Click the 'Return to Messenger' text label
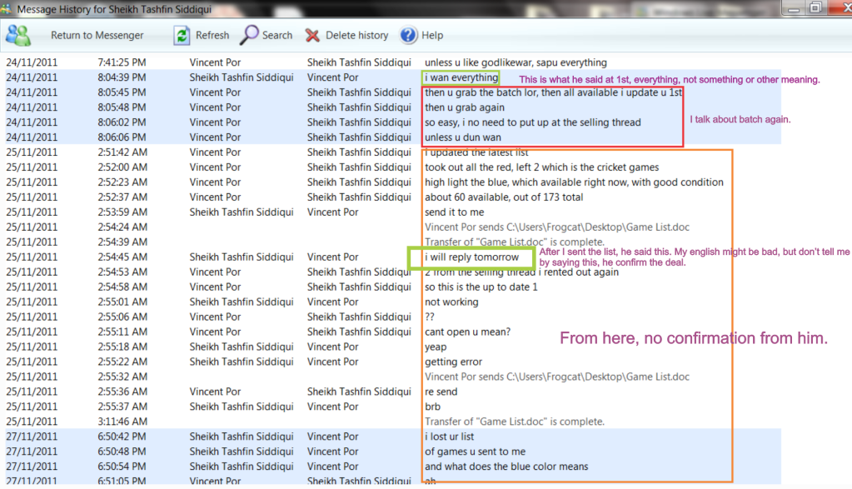This screenshot has height=489, width=852. tap(97, 35)
